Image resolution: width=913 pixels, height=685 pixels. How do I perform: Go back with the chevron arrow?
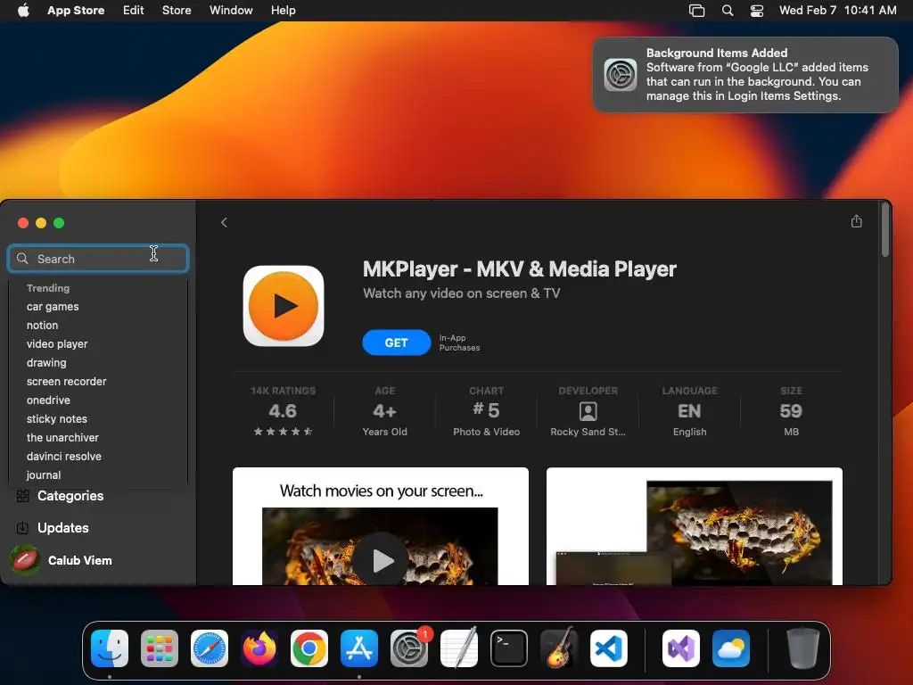click(x=224, y=222)
